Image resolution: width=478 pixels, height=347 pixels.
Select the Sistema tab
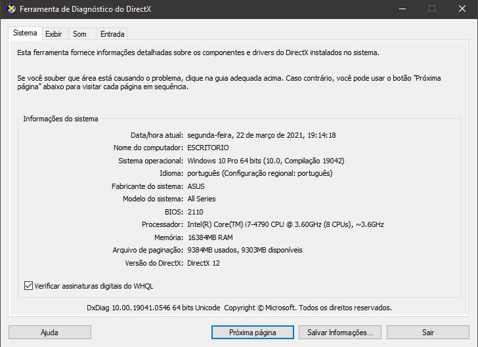click(x=25, y=33)
